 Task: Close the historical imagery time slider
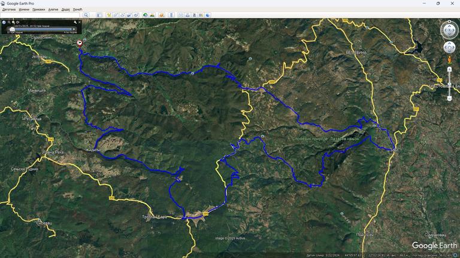[79, 22]
